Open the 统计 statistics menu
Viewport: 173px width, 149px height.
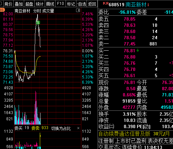39,4
